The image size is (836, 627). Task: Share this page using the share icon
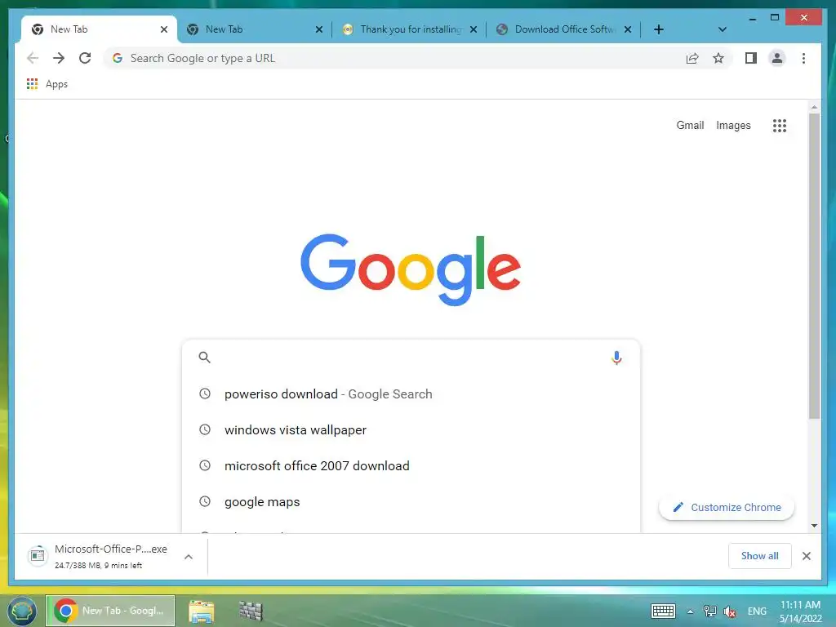692,58
